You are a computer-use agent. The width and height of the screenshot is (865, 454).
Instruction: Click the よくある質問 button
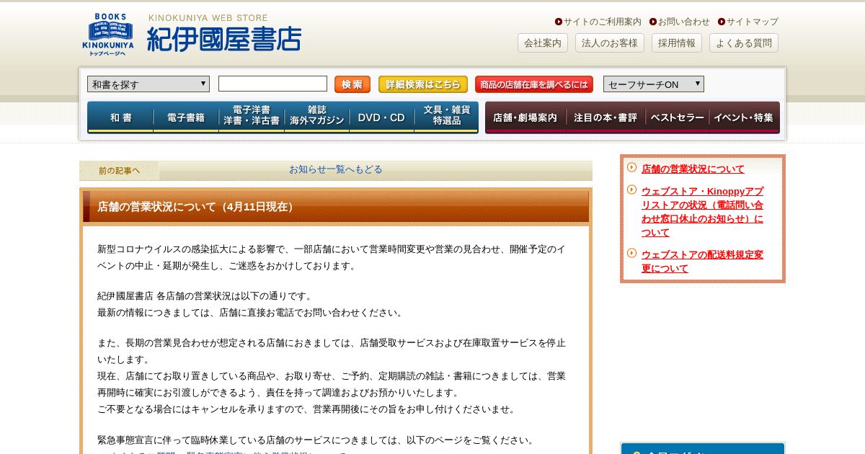point(744,43)
